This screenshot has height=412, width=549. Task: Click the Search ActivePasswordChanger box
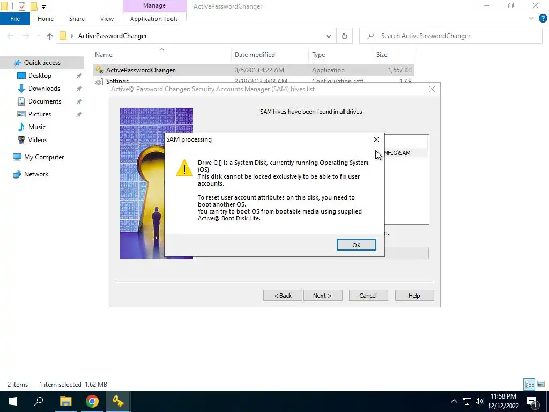(x=450, y=36)
